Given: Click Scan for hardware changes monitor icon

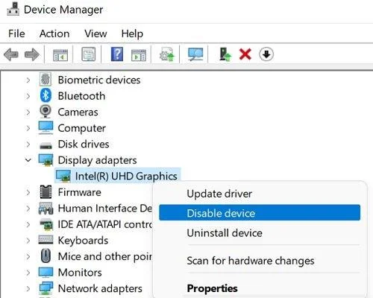Looking at the screenshot, I should point(195,54).
